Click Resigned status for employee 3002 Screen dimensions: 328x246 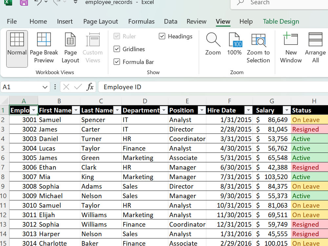pos(309,129)
